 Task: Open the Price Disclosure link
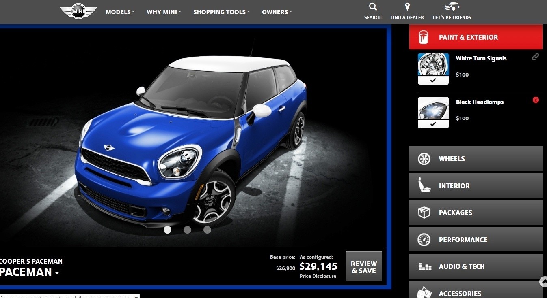pos(318,276)
